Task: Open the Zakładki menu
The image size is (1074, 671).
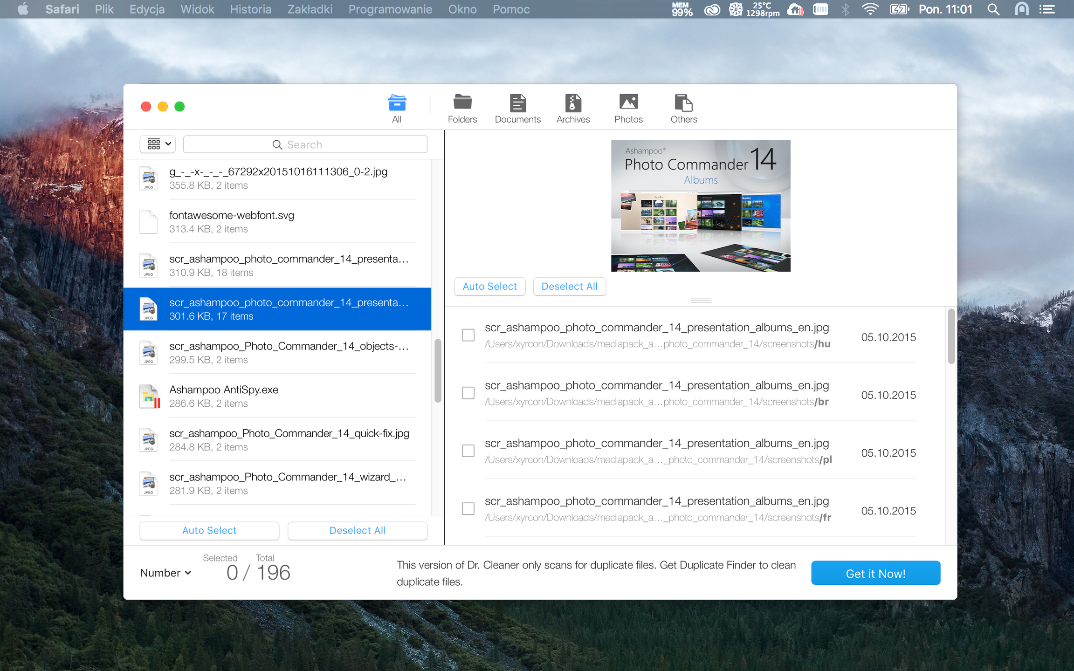Action: tap(310, 9)
